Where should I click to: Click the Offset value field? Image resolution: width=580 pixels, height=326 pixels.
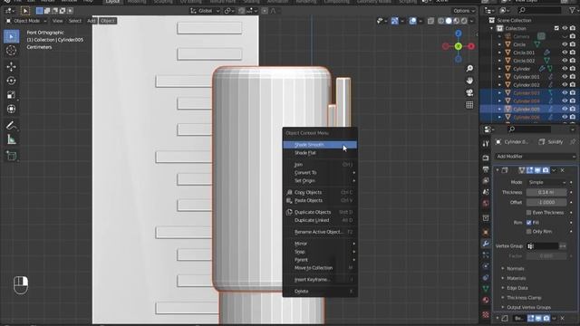pos(546,203)
